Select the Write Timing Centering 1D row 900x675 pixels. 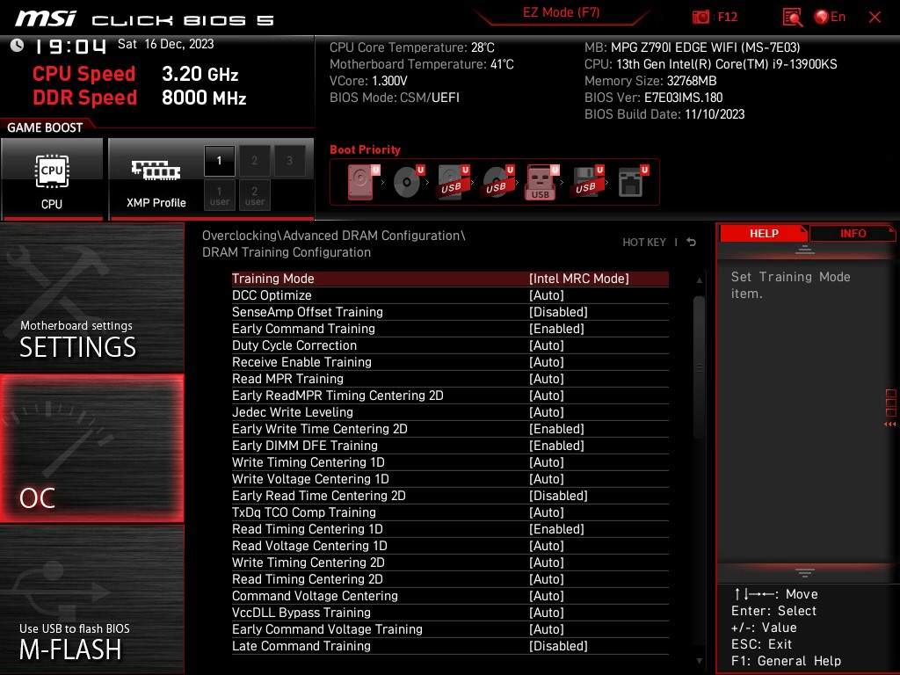[x=450, y=462]
